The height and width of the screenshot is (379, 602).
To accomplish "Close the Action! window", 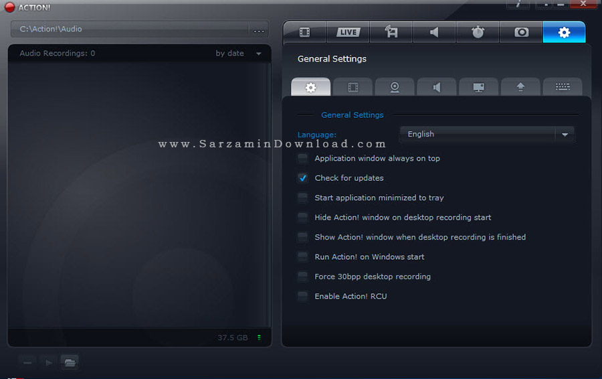I will point(583,4).
